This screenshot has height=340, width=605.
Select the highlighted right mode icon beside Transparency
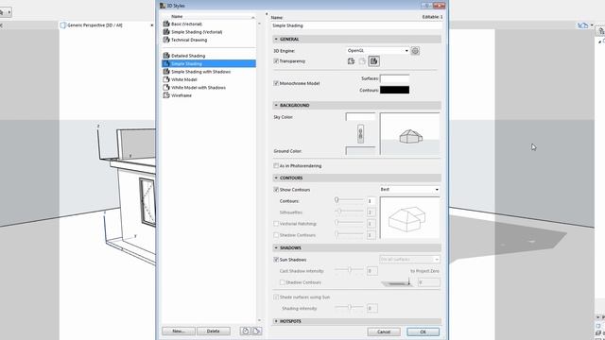373,60
